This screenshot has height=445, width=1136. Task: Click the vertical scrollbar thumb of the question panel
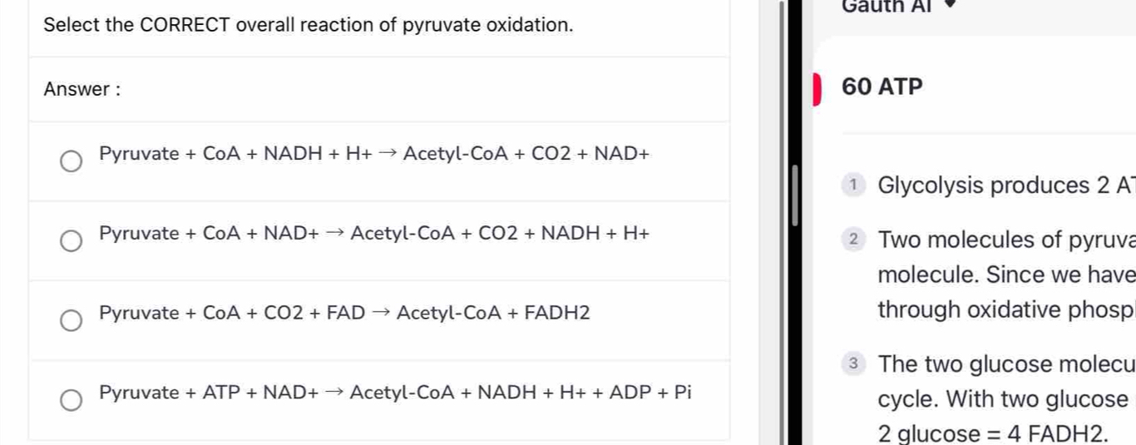(794, 195)
